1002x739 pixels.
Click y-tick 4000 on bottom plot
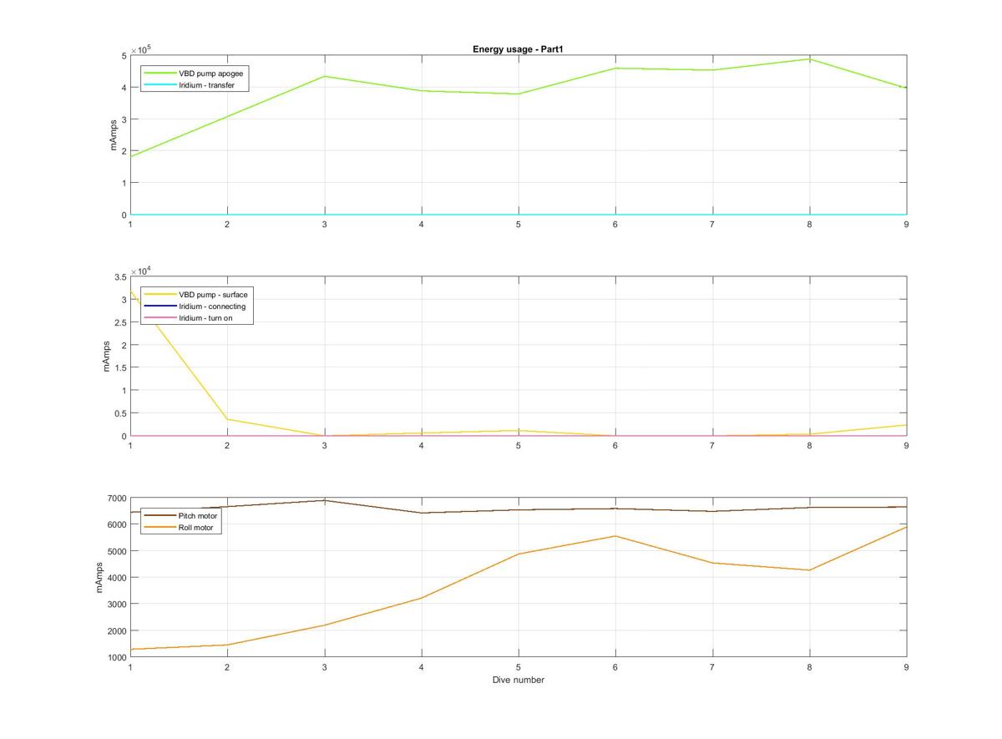point(115,577)
